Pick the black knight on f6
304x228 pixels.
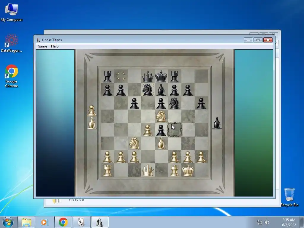coord(174,103)
